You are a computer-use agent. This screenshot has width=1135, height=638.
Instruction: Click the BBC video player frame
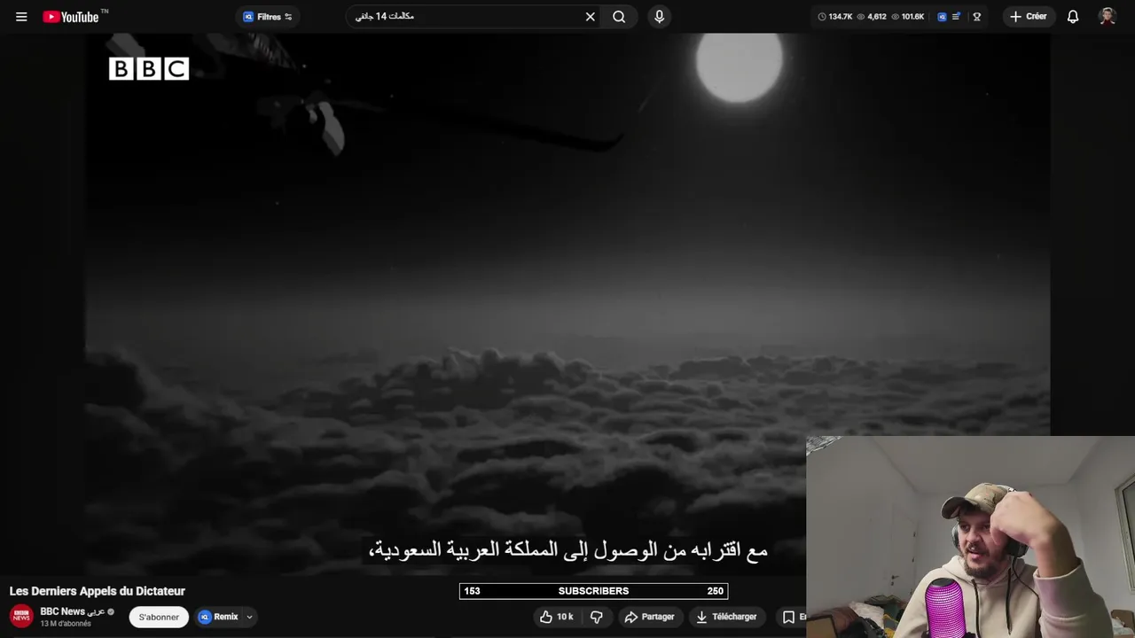click(567, 306)
